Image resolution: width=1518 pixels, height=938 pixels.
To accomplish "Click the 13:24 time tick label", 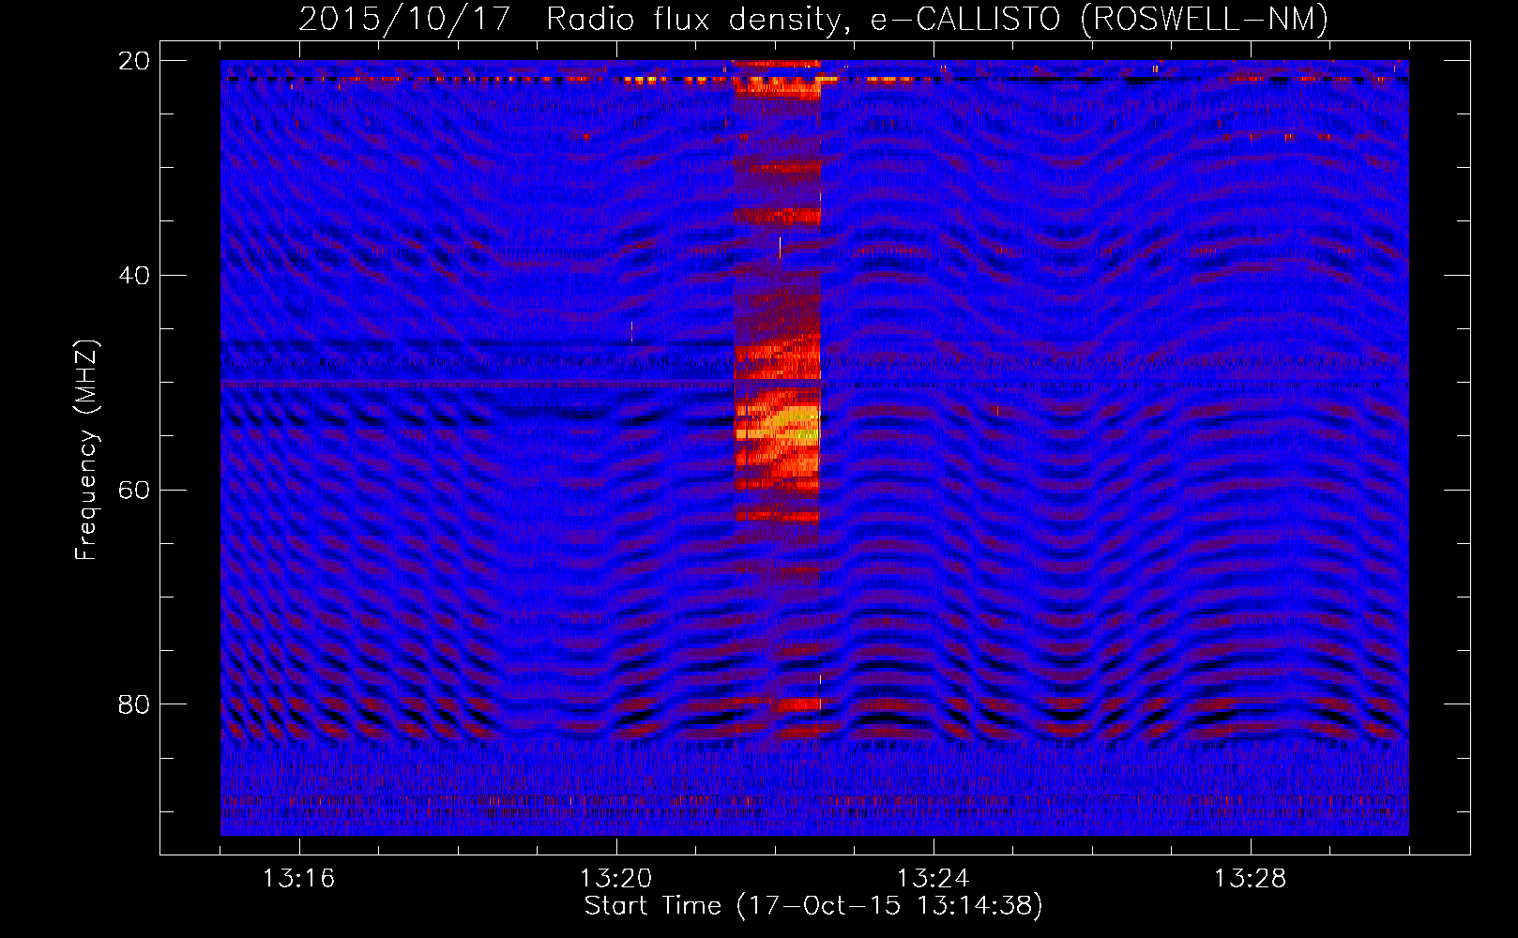I will tap(933, 879).
